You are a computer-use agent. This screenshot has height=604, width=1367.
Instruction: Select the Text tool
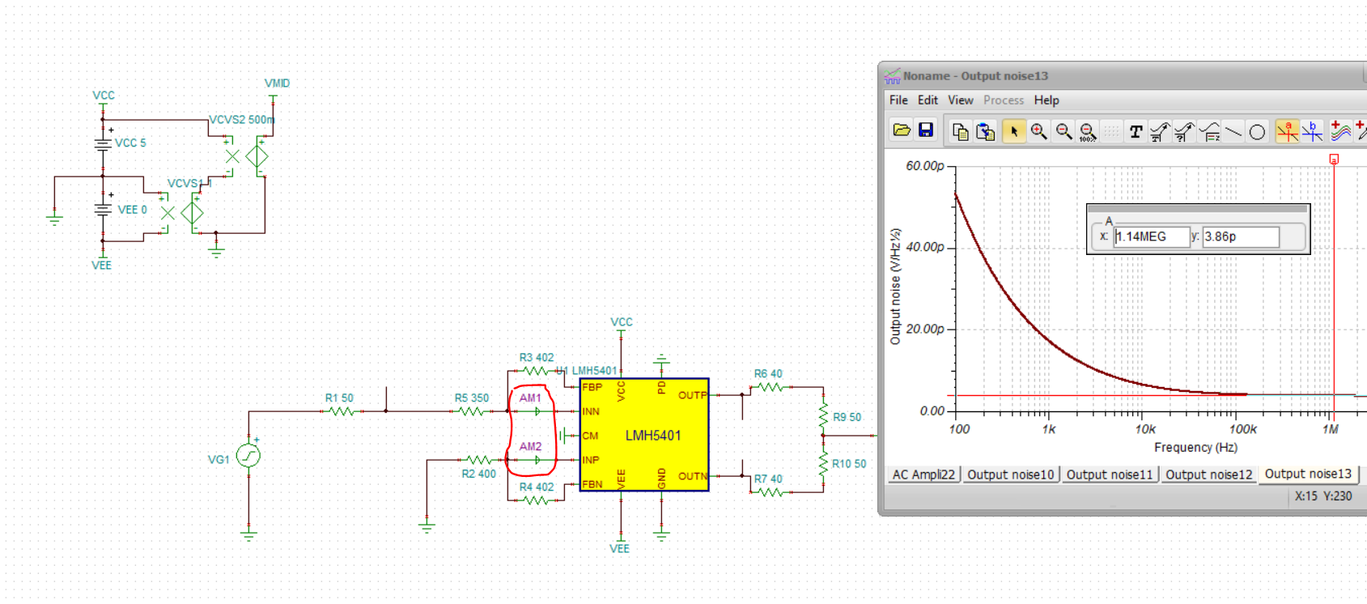pos(1136,131)
